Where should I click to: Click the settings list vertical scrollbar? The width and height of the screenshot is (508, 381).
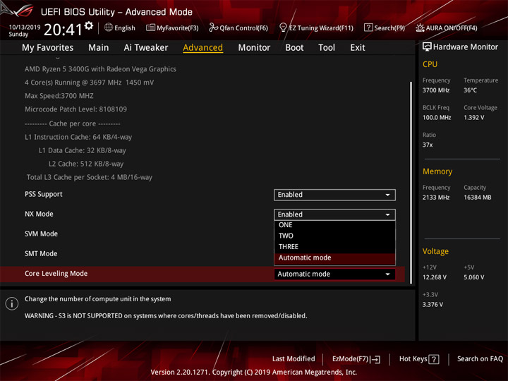(411, 183)
